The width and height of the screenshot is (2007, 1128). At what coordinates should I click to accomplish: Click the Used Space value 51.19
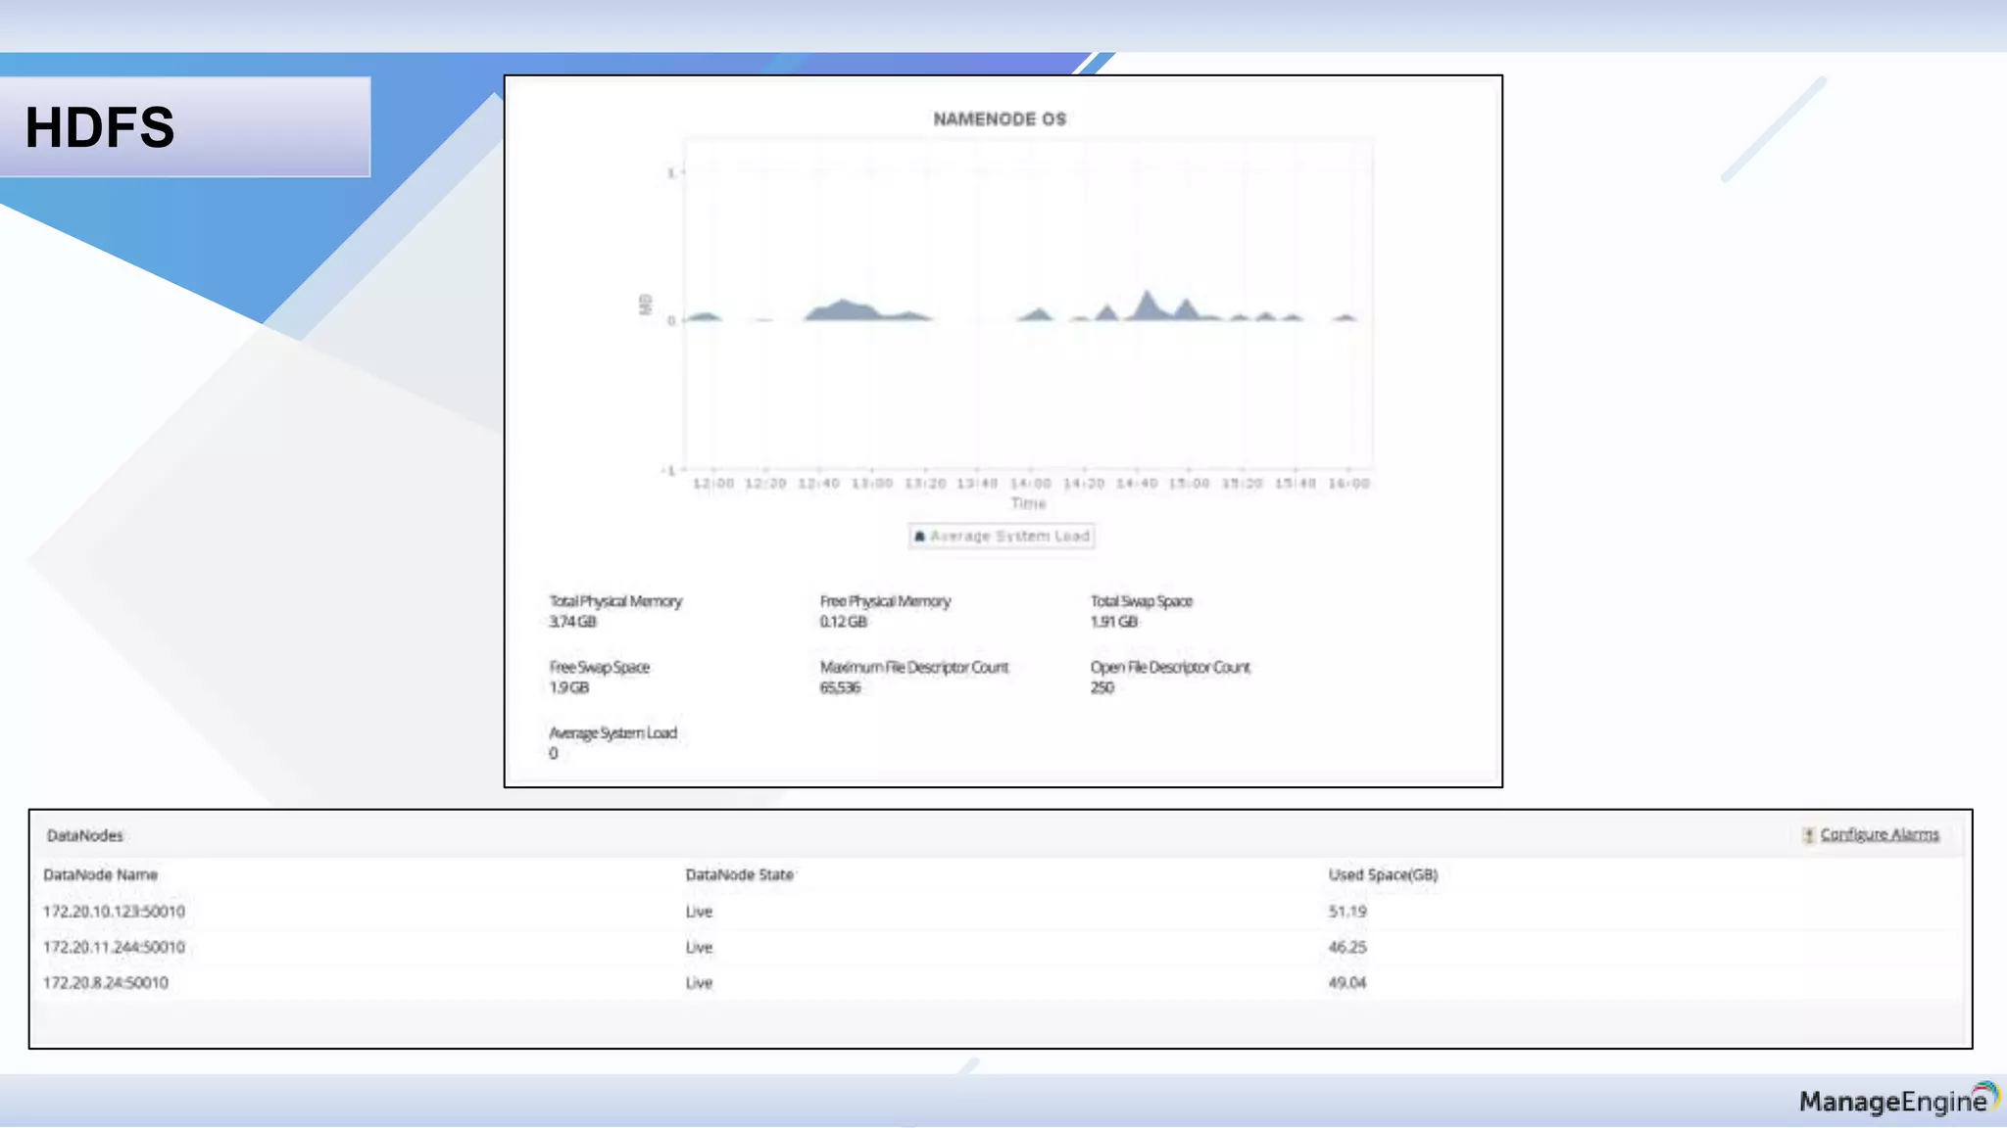click(1346, 911)
